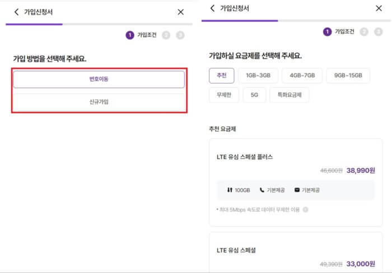The image size is (392, 273).
Task: Show 무제한 plans
Action: coord(224,95)
